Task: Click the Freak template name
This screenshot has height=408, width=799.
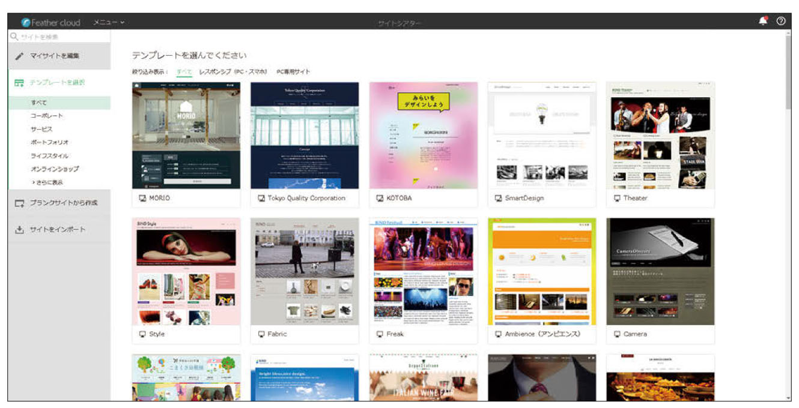Action: tap(395, 334)
